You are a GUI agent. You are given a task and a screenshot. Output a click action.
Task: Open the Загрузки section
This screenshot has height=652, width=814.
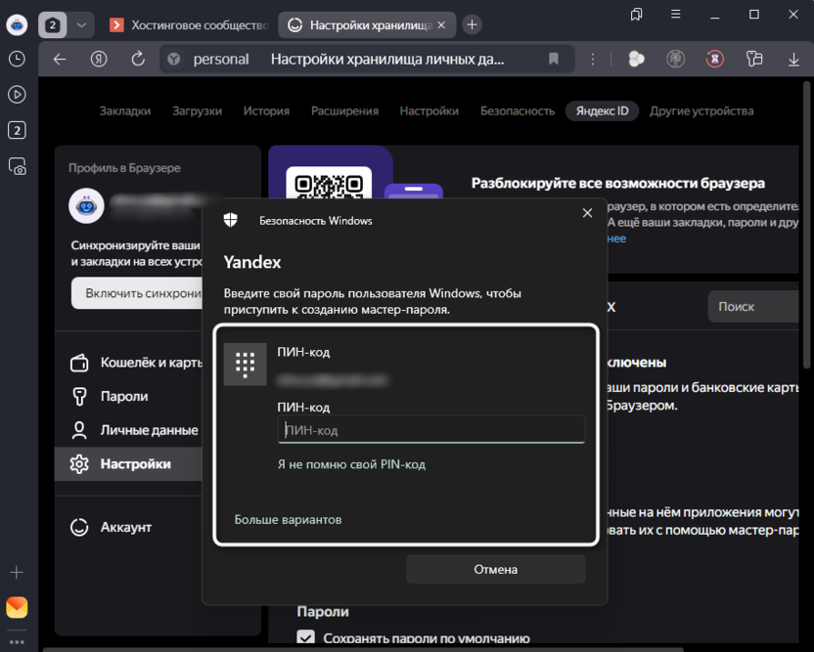[x=198, y=111]
